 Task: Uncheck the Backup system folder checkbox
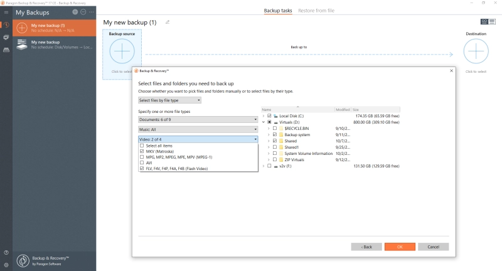point(275,135)
